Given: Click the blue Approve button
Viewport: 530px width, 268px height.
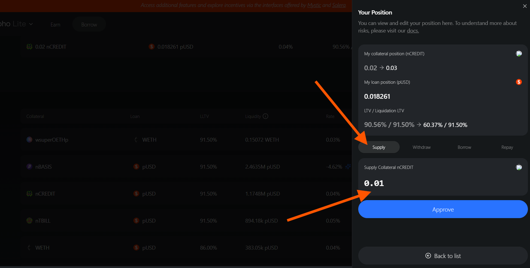Looking at the screenshot, I should pos(443,209).
